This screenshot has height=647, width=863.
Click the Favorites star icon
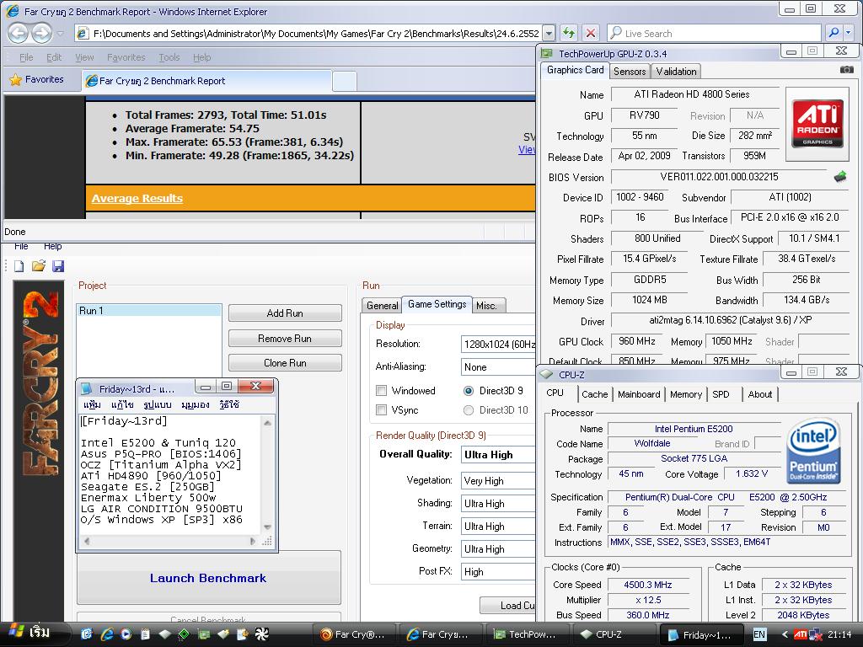coord(15,80)
